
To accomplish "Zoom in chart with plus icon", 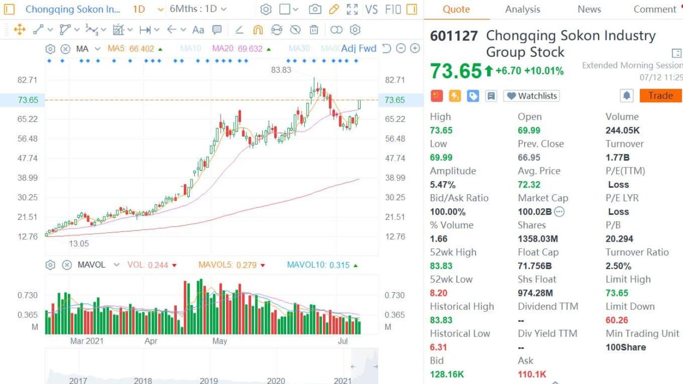I will coord(415,49).
